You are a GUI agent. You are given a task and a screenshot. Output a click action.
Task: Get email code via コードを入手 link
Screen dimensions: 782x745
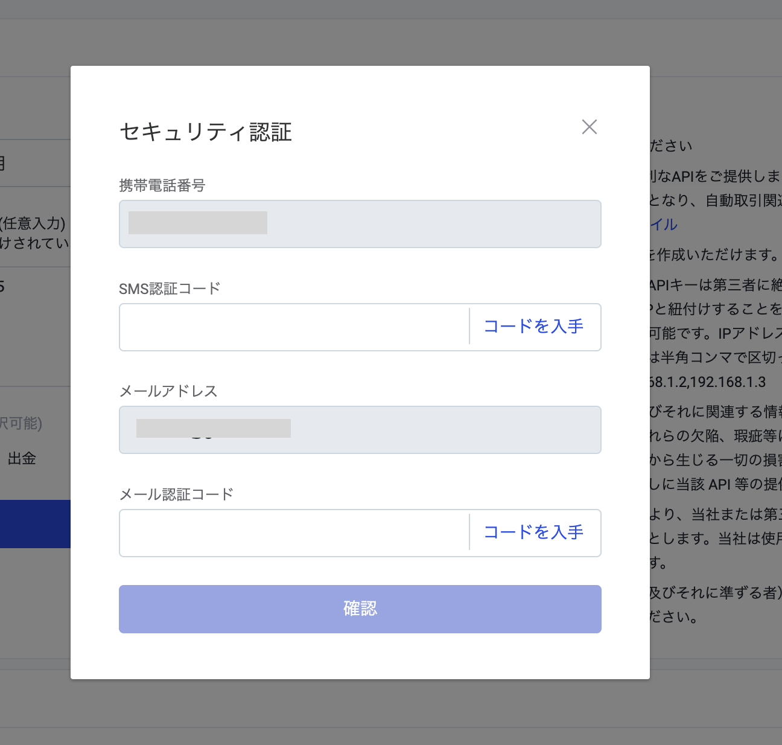[x=533, y=532]
